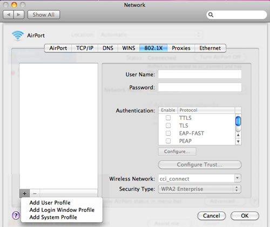
Task: Click the orange minimize window button
Action: coord(14,5)
